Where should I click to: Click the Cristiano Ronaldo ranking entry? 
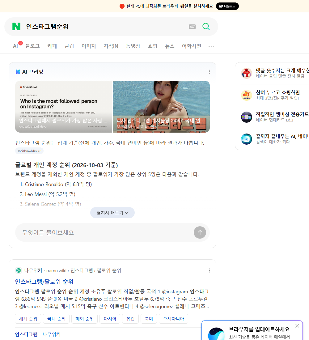(58, 184)
